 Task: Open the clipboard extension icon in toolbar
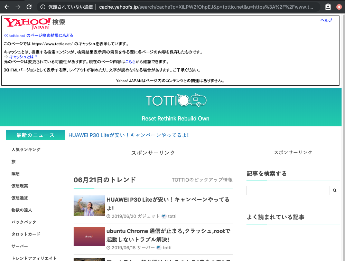[x=328, y=7]
